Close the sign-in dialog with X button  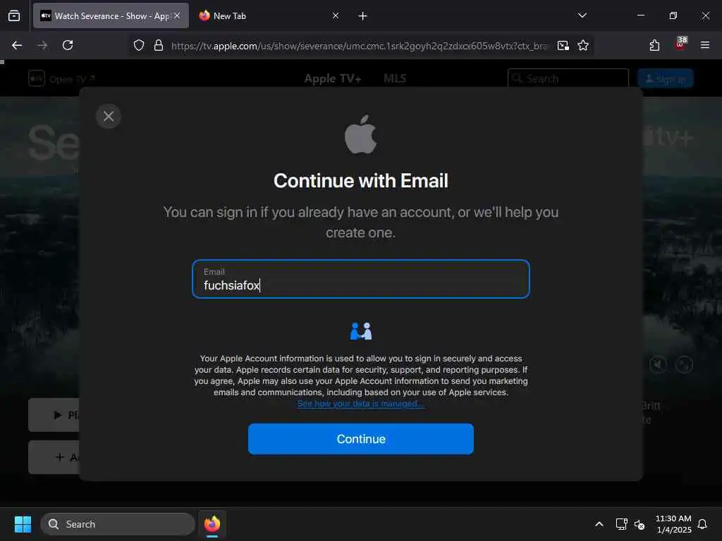coord(109,116)
